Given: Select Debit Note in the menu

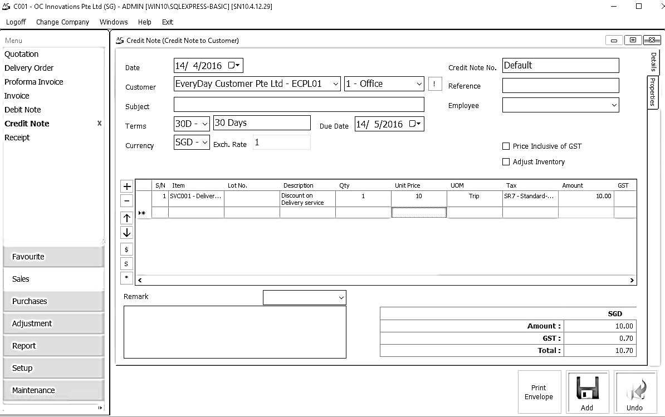Looking at the screenshot, I should [22, 110].
